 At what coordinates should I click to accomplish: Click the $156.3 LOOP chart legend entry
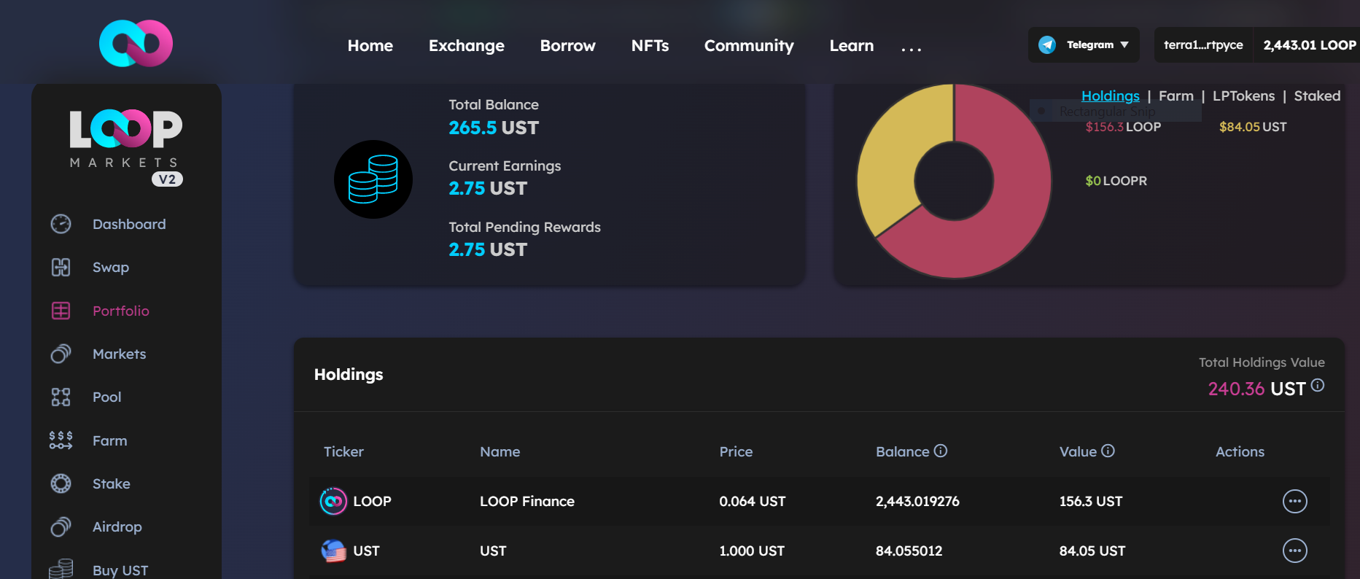1123,127
